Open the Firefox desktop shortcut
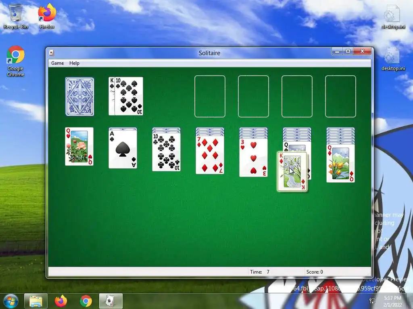This screenshot has height=309, width=413. 47,16
